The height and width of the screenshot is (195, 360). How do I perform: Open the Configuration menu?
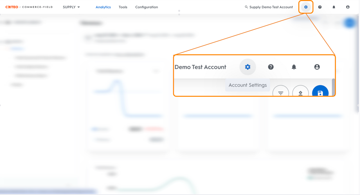[147, 7]
